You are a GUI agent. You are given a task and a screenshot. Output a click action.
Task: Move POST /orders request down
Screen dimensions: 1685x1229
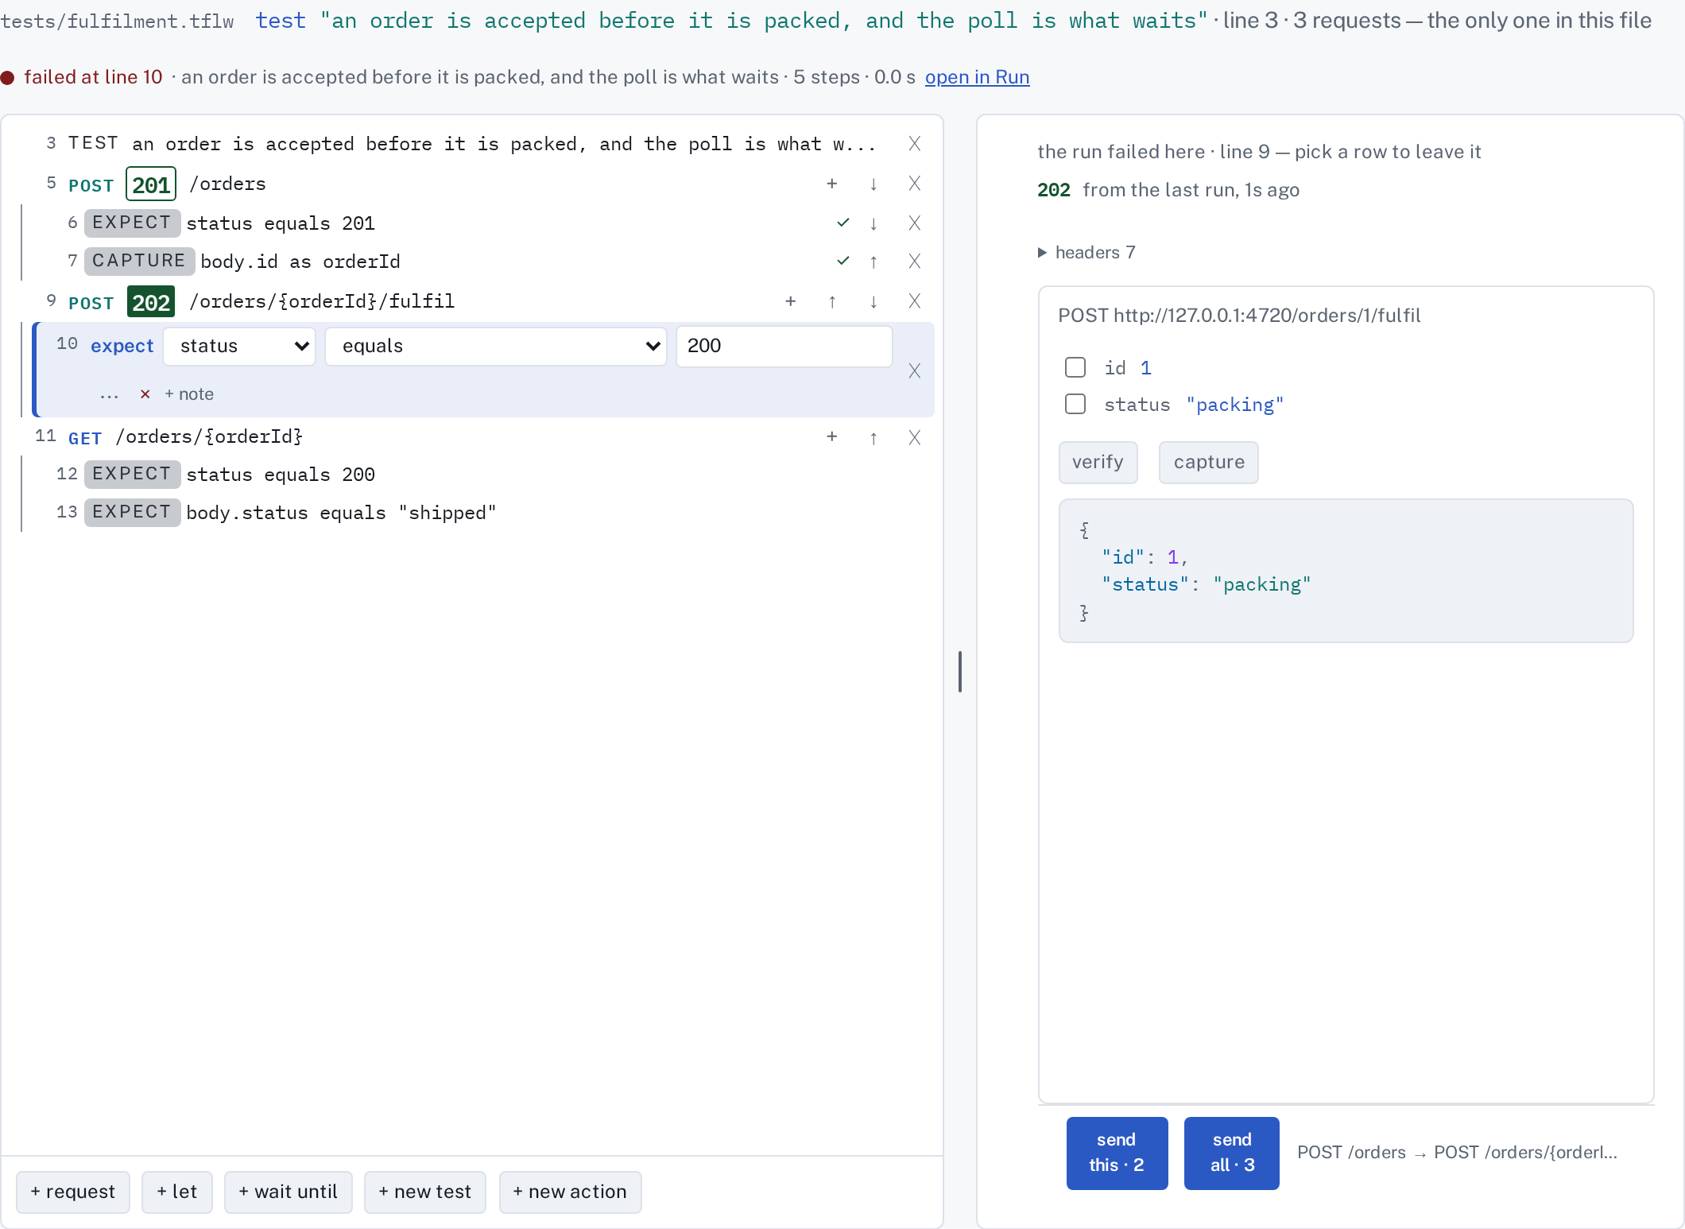coord(873,184)
